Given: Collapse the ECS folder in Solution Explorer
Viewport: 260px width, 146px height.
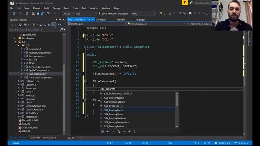Looking at the screenshot, I should 19,45.
